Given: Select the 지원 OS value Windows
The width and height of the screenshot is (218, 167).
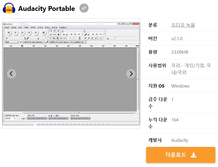Looking at the screenshot, I should click(180, 86).
